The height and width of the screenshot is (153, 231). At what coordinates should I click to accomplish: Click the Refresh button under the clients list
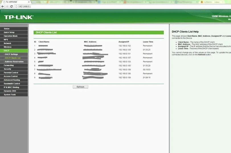pyautogui.click(x=80, y=87)
